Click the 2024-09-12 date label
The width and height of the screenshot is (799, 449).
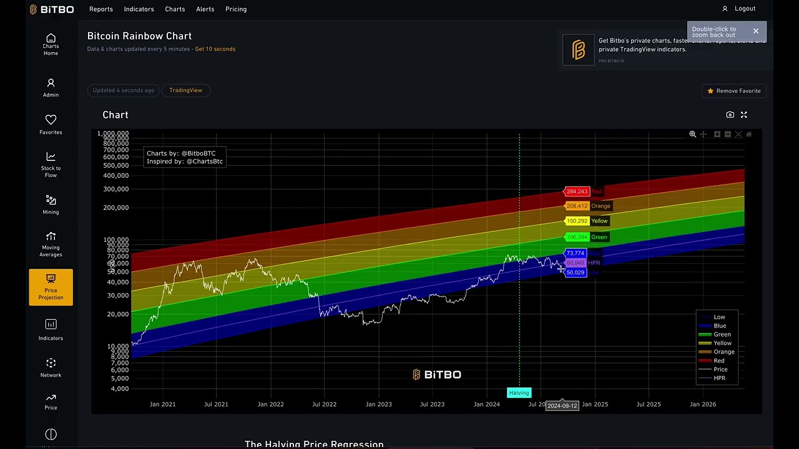562,405
